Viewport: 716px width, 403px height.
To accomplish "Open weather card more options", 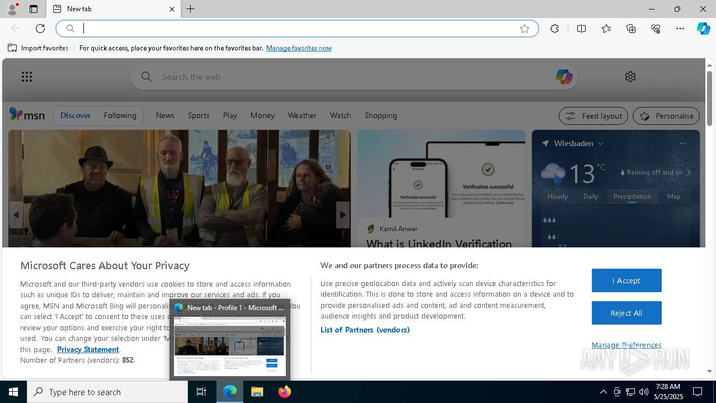I will pyautogui.click(x=682, y=143).
